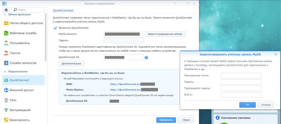This screenshot has height=124, width=281.
Task: Open Служба каталогов settings
Action: 24,63
